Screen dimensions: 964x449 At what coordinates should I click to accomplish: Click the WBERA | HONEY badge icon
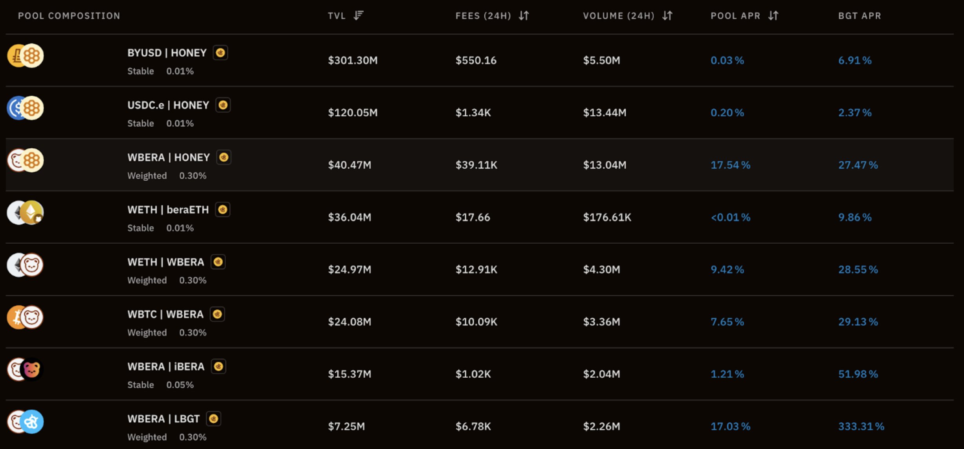coord(224,157)
